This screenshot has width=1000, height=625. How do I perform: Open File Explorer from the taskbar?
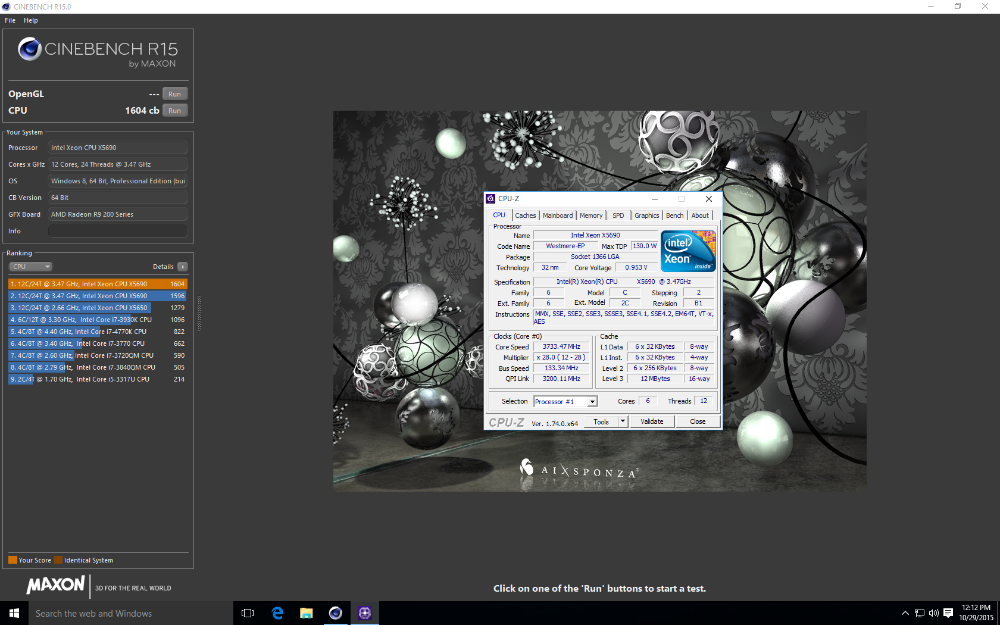tap(307, 613)
